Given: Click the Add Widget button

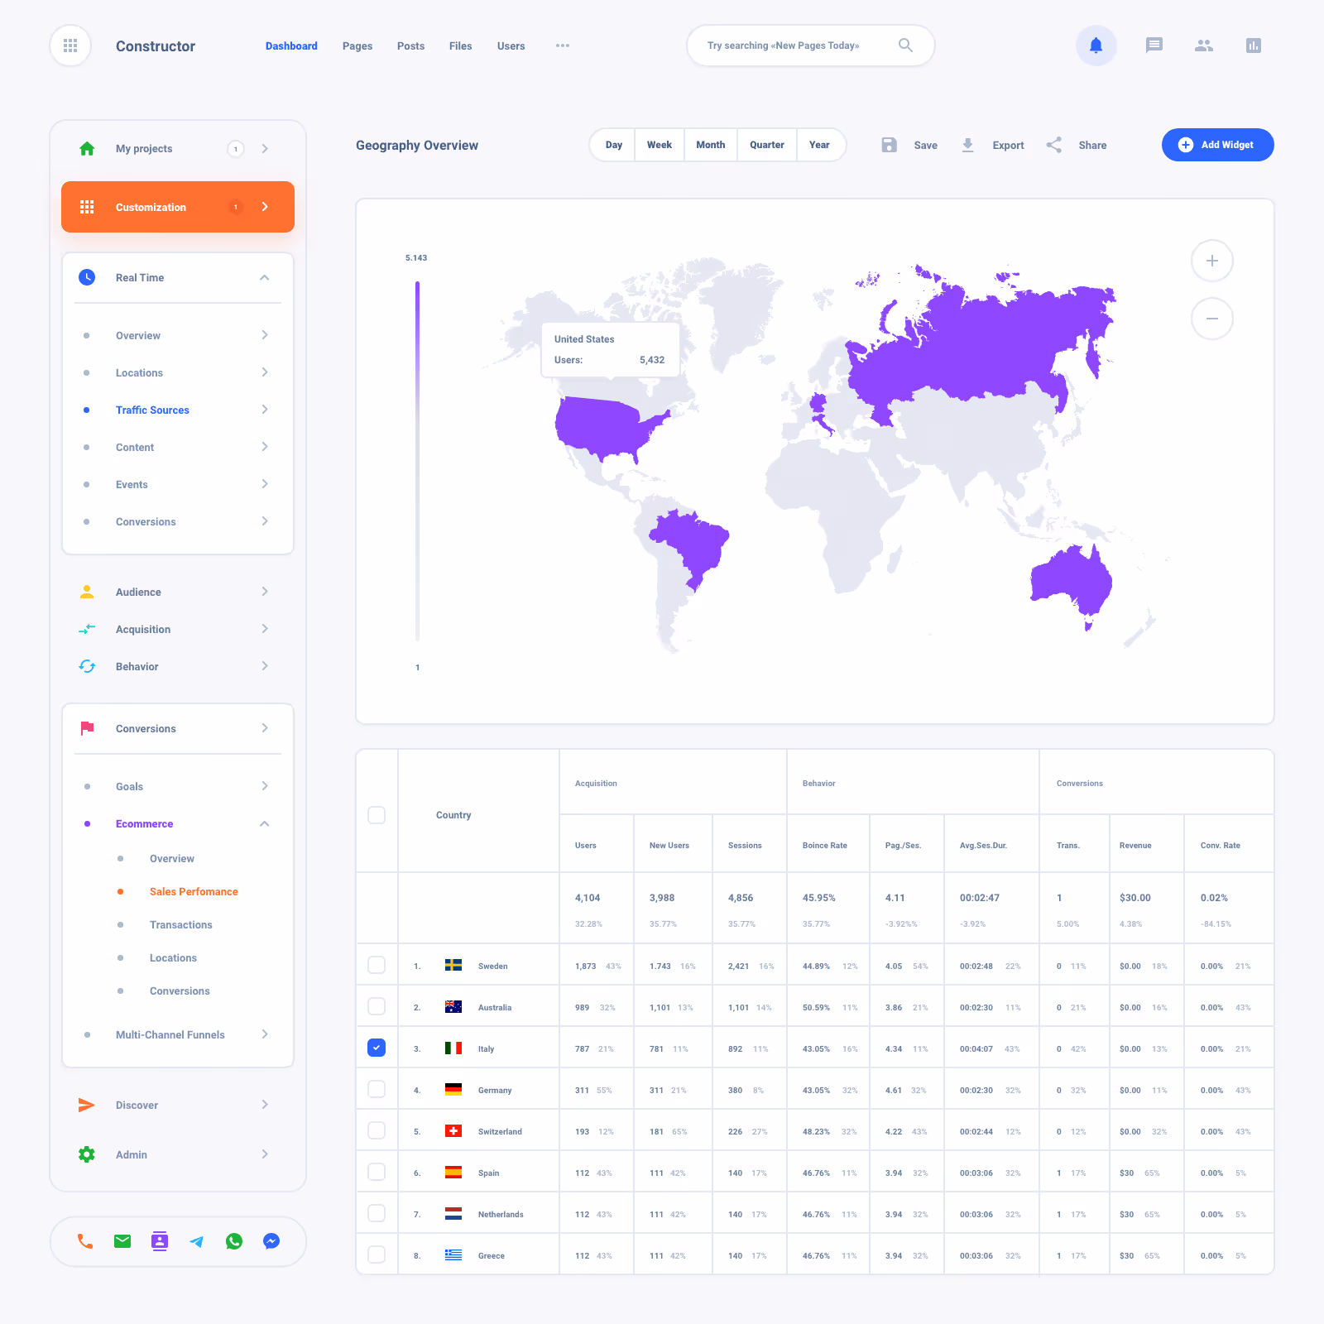Looking at the screenshot, I should click(x=1217, y=145).
